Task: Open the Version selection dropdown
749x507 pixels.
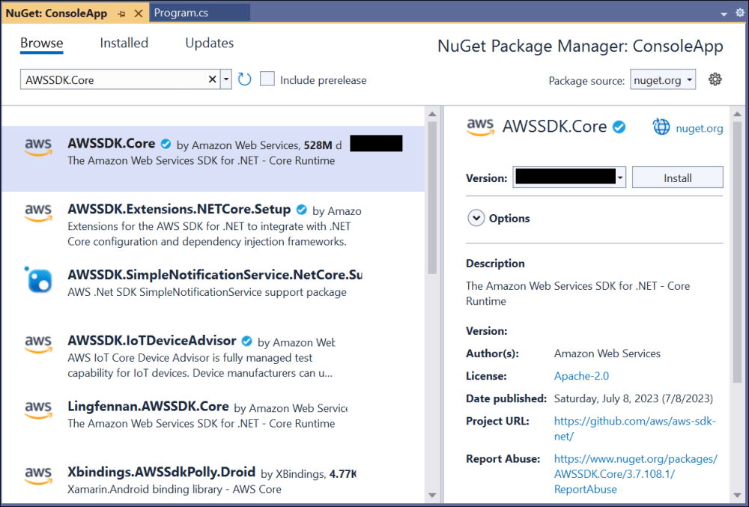Action: pyautogui.click(x=620, y=177)
